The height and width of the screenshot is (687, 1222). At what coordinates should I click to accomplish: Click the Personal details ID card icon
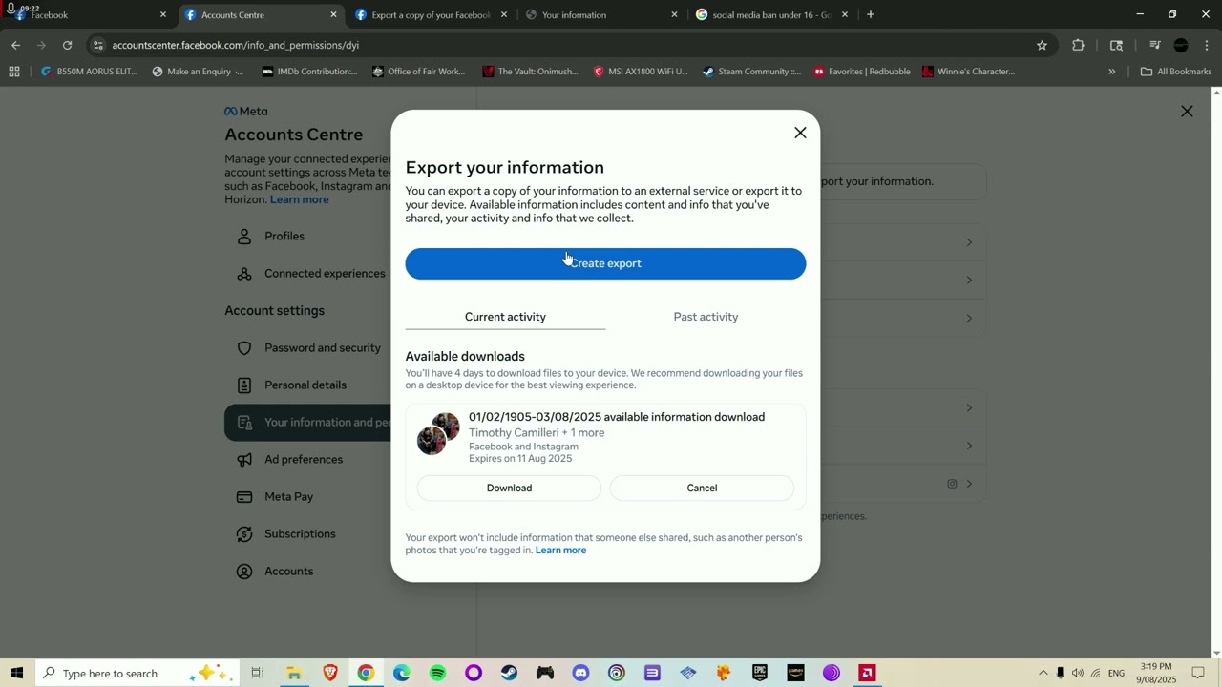click(244, 385)
